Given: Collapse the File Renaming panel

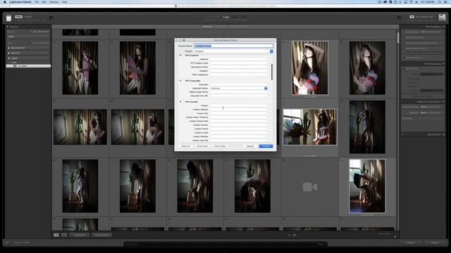Looking at the screenshot, I should coord(443,64).
